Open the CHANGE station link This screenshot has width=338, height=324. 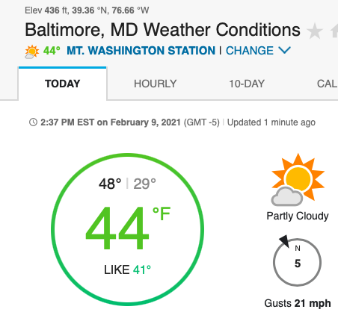pyautogui.click(x=250, y=51)
